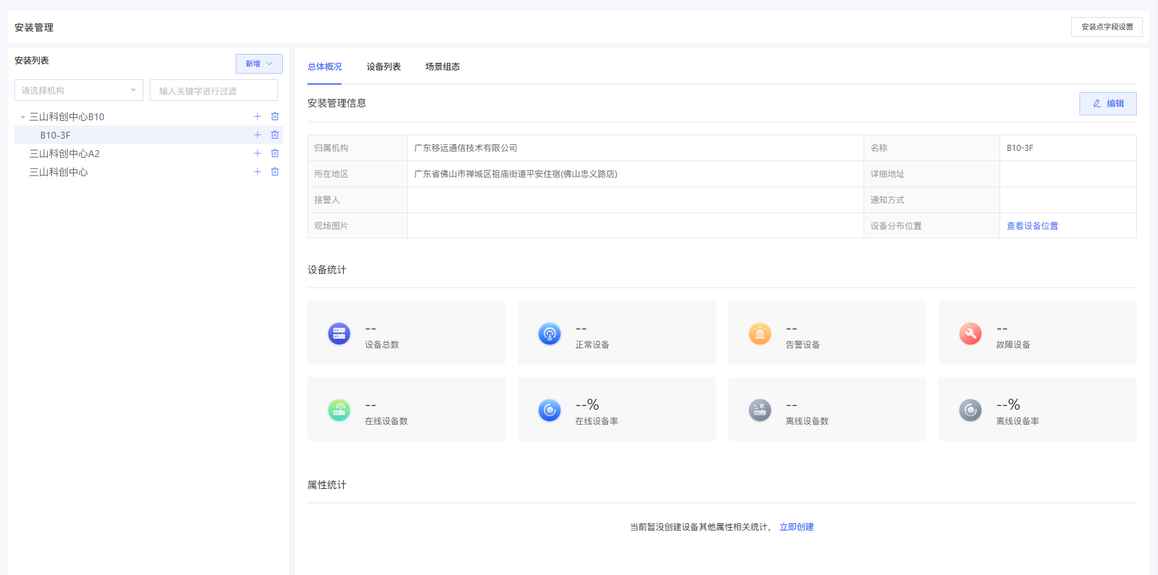Click trash icon for 三山科创中心
The width and height of the screenshot is (1158, 575).
pyautogui.click(x=275, y=172)
